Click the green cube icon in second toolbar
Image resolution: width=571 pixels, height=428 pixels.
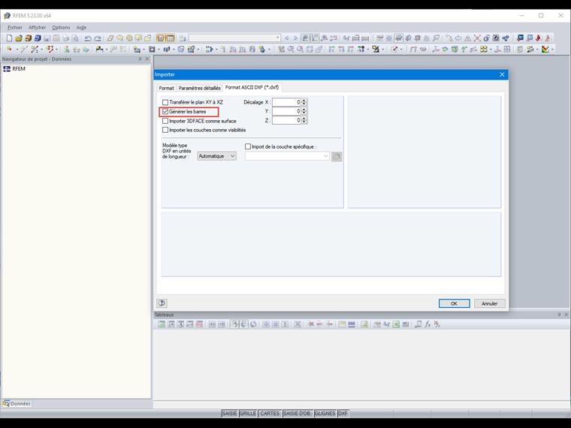pyautogui.click(x=455, y=49)
